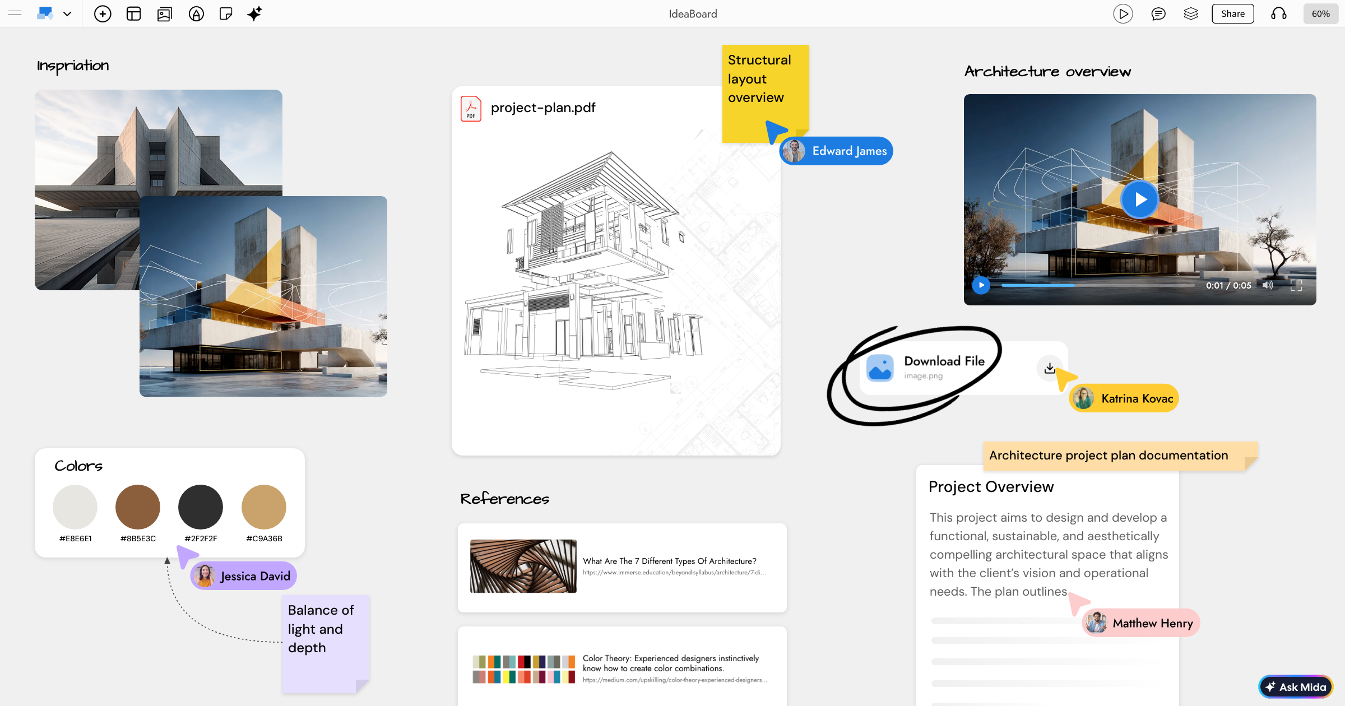Open the templates layout tool

133,13
